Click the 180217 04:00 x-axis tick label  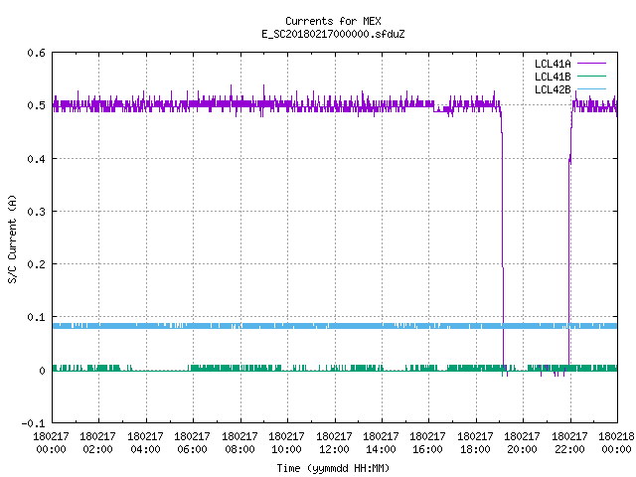tap(145, 442)
